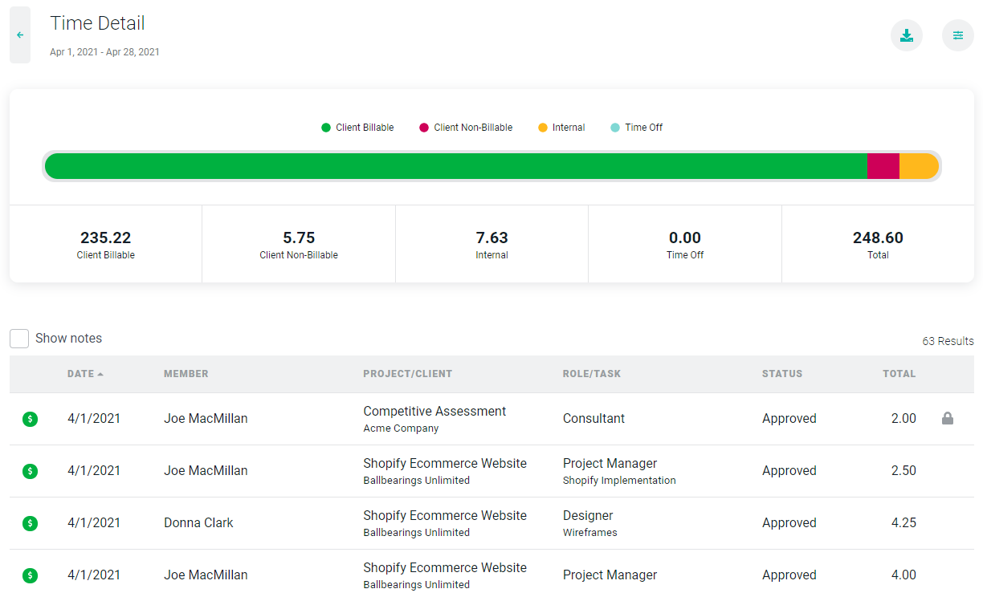Click the 235.22 Client Billable summary
Viewport: 983px width, 597px height.
[106, 244]
